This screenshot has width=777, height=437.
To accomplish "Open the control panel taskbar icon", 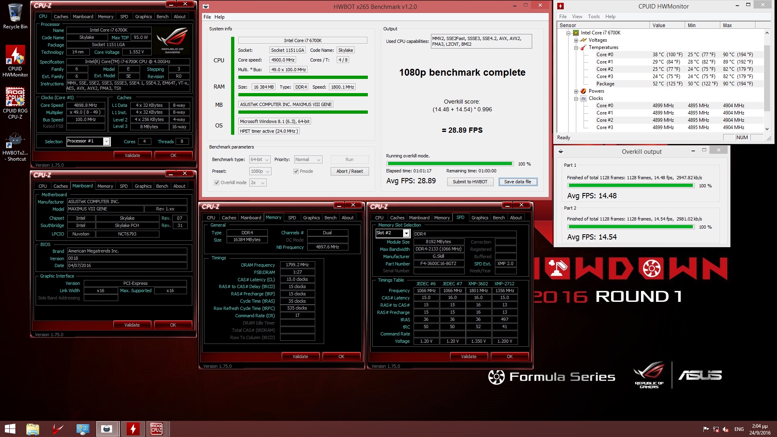I will pyautogui.click(x=83, y=429).
